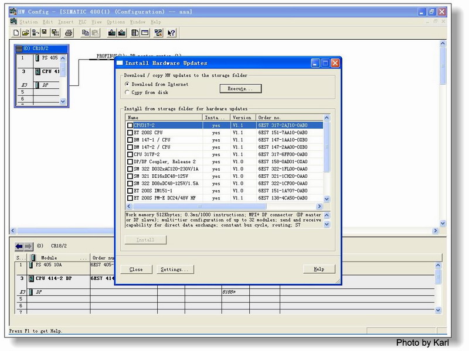Click the Execute... button
469x351 pixels.
point(240,89)
